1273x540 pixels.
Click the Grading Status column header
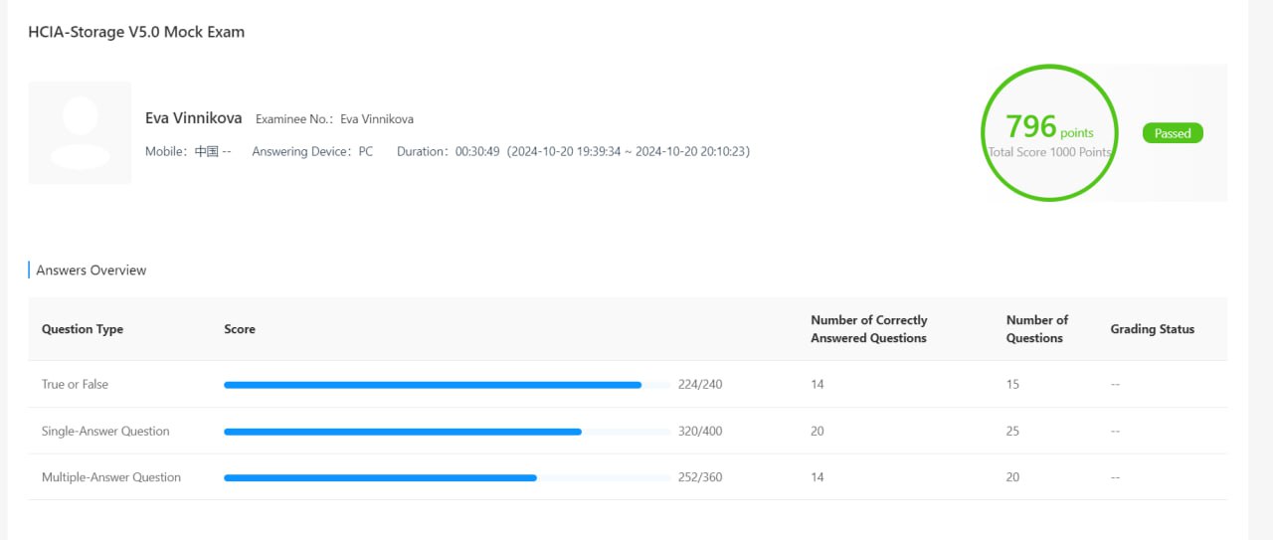coord(1152,329)
